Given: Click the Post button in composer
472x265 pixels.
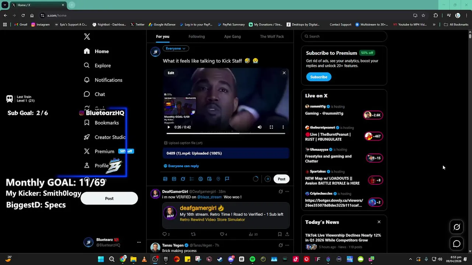Looking at the screenshot, I should 281,179.
